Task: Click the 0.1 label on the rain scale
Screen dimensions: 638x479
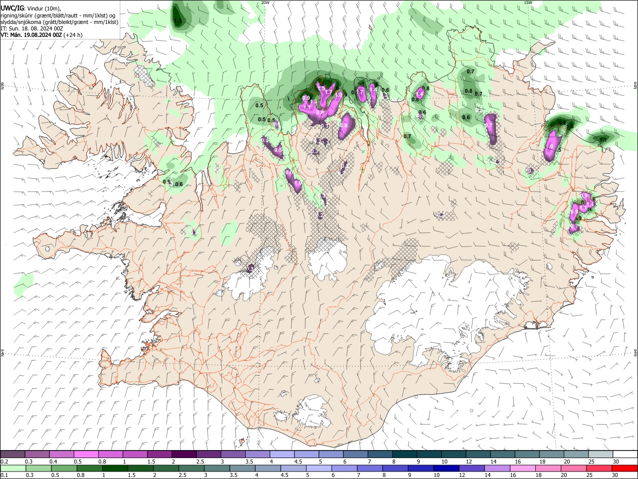Action: pyautogui.click(x=4, y=475)
